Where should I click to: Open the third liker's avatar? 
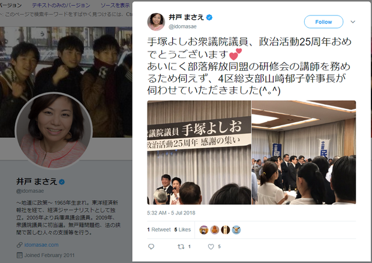226,230
